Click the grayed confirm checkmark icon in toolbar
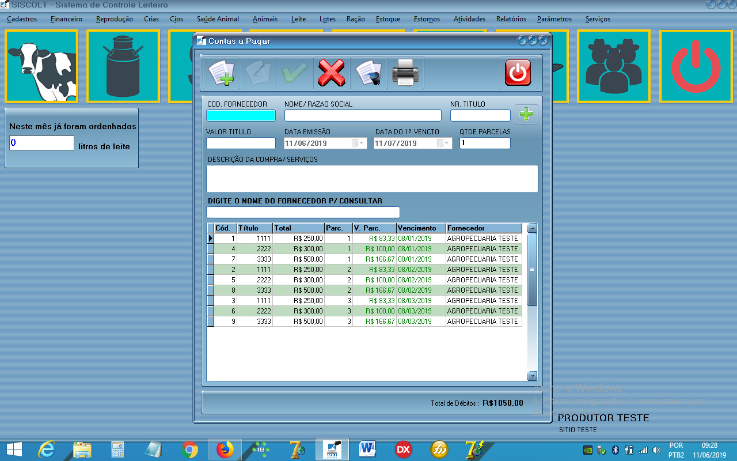Image resolution: width=737 pixels, height=461 pixels. click(295, 73)
